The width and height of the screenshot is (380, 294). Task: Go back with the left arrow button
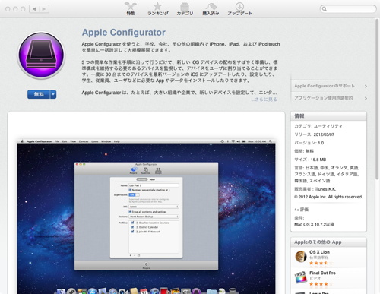34,9
